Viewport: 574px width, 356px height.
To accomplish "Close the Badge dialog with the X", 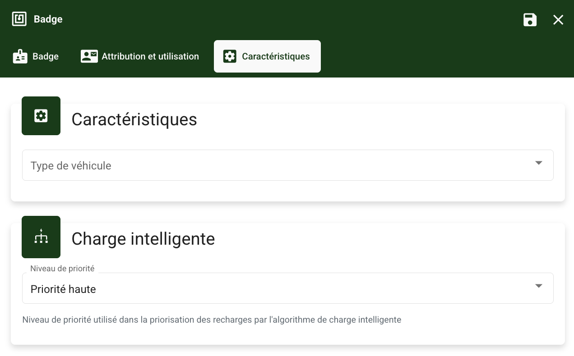I will tap(558, 20).
